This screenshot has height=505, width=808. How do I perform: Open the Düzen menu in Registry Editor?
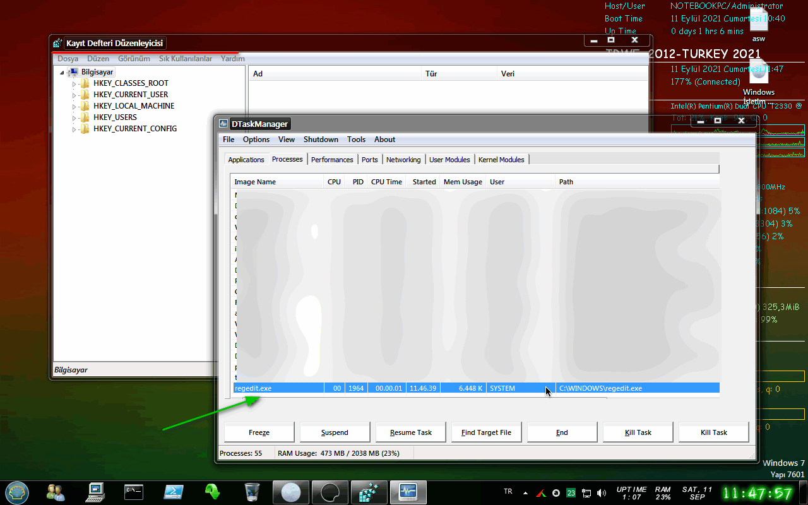[x=98, y=59]
